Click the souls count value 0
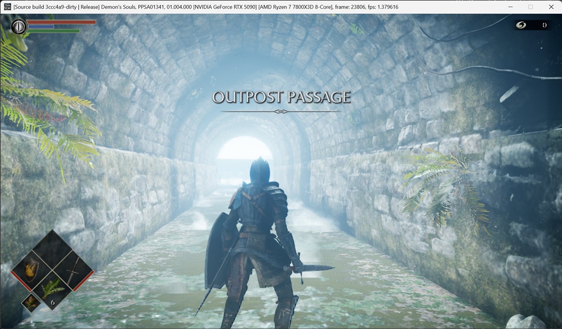 [x=544, y=25]
